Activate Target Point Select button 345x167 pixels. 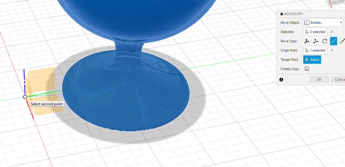click(312, 60)
